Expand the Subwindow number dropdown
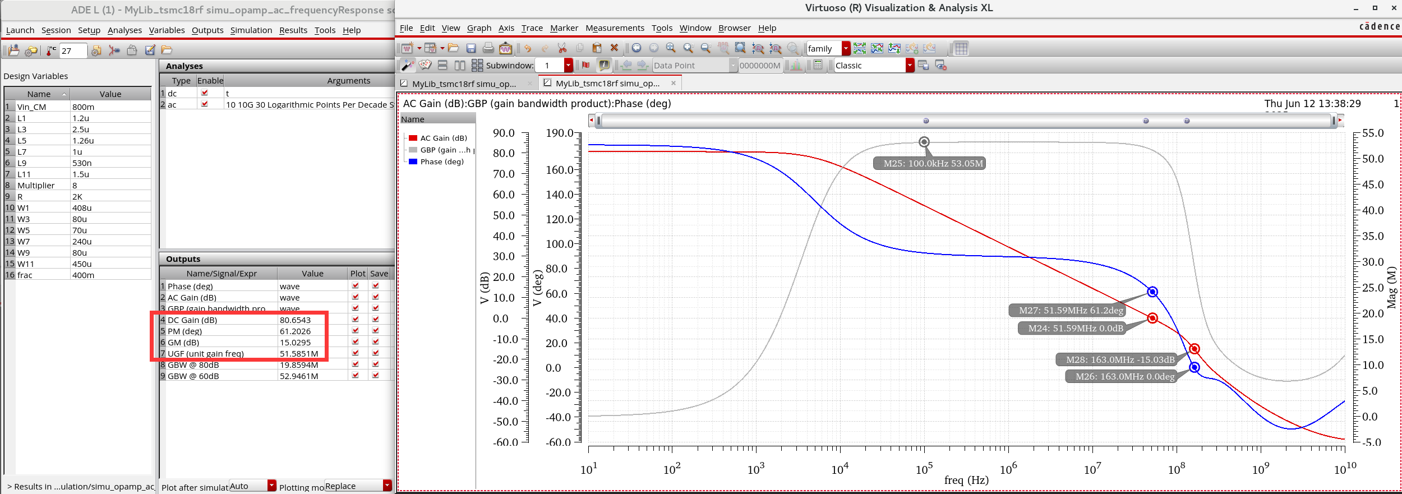 coord(568,66)
